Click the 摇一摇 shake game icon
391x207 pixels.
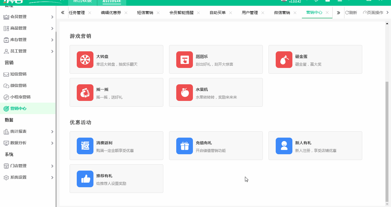85,92
